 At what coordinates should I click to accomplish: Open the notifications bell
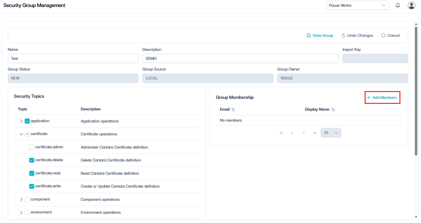(398, 5)
